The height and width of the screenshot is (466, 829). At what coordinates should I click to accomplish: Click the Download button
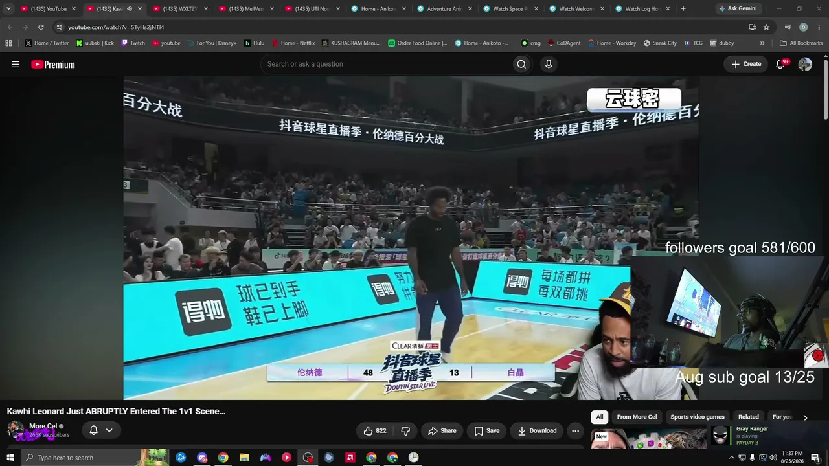click(537, 430)
